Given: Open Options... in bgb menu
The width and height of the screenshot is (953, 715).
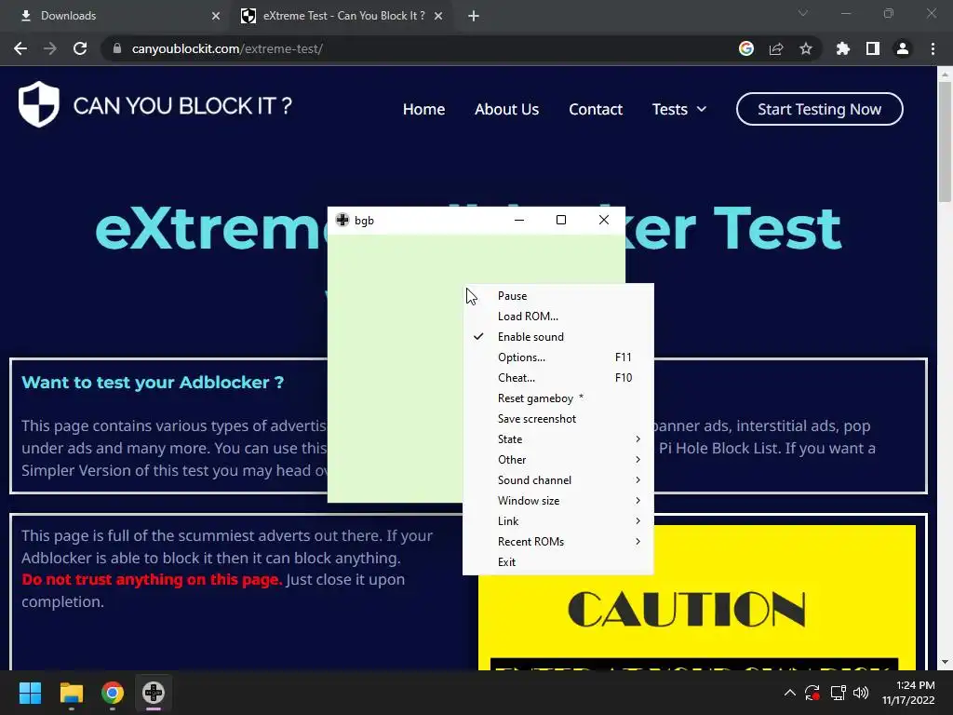Looking at the screenshot, I should [558, 357].
